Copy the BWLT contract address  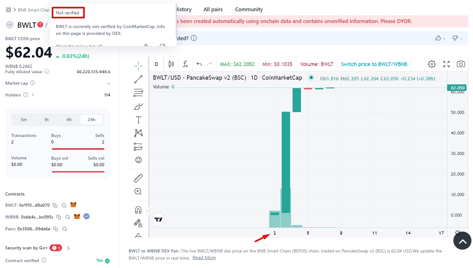(55, 205)
